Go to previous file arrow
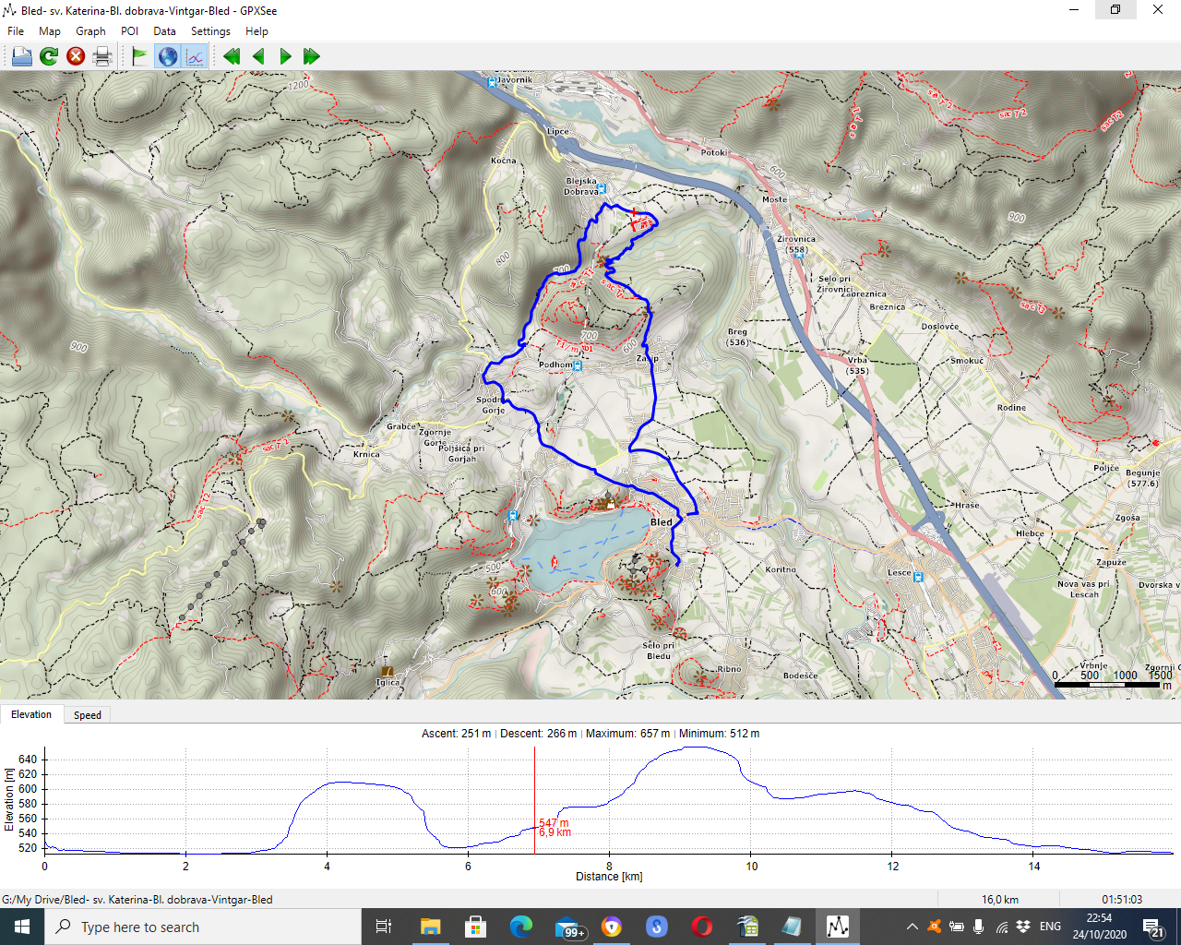The height and width of the screenshot is (945, 1181). coord(258,56)
